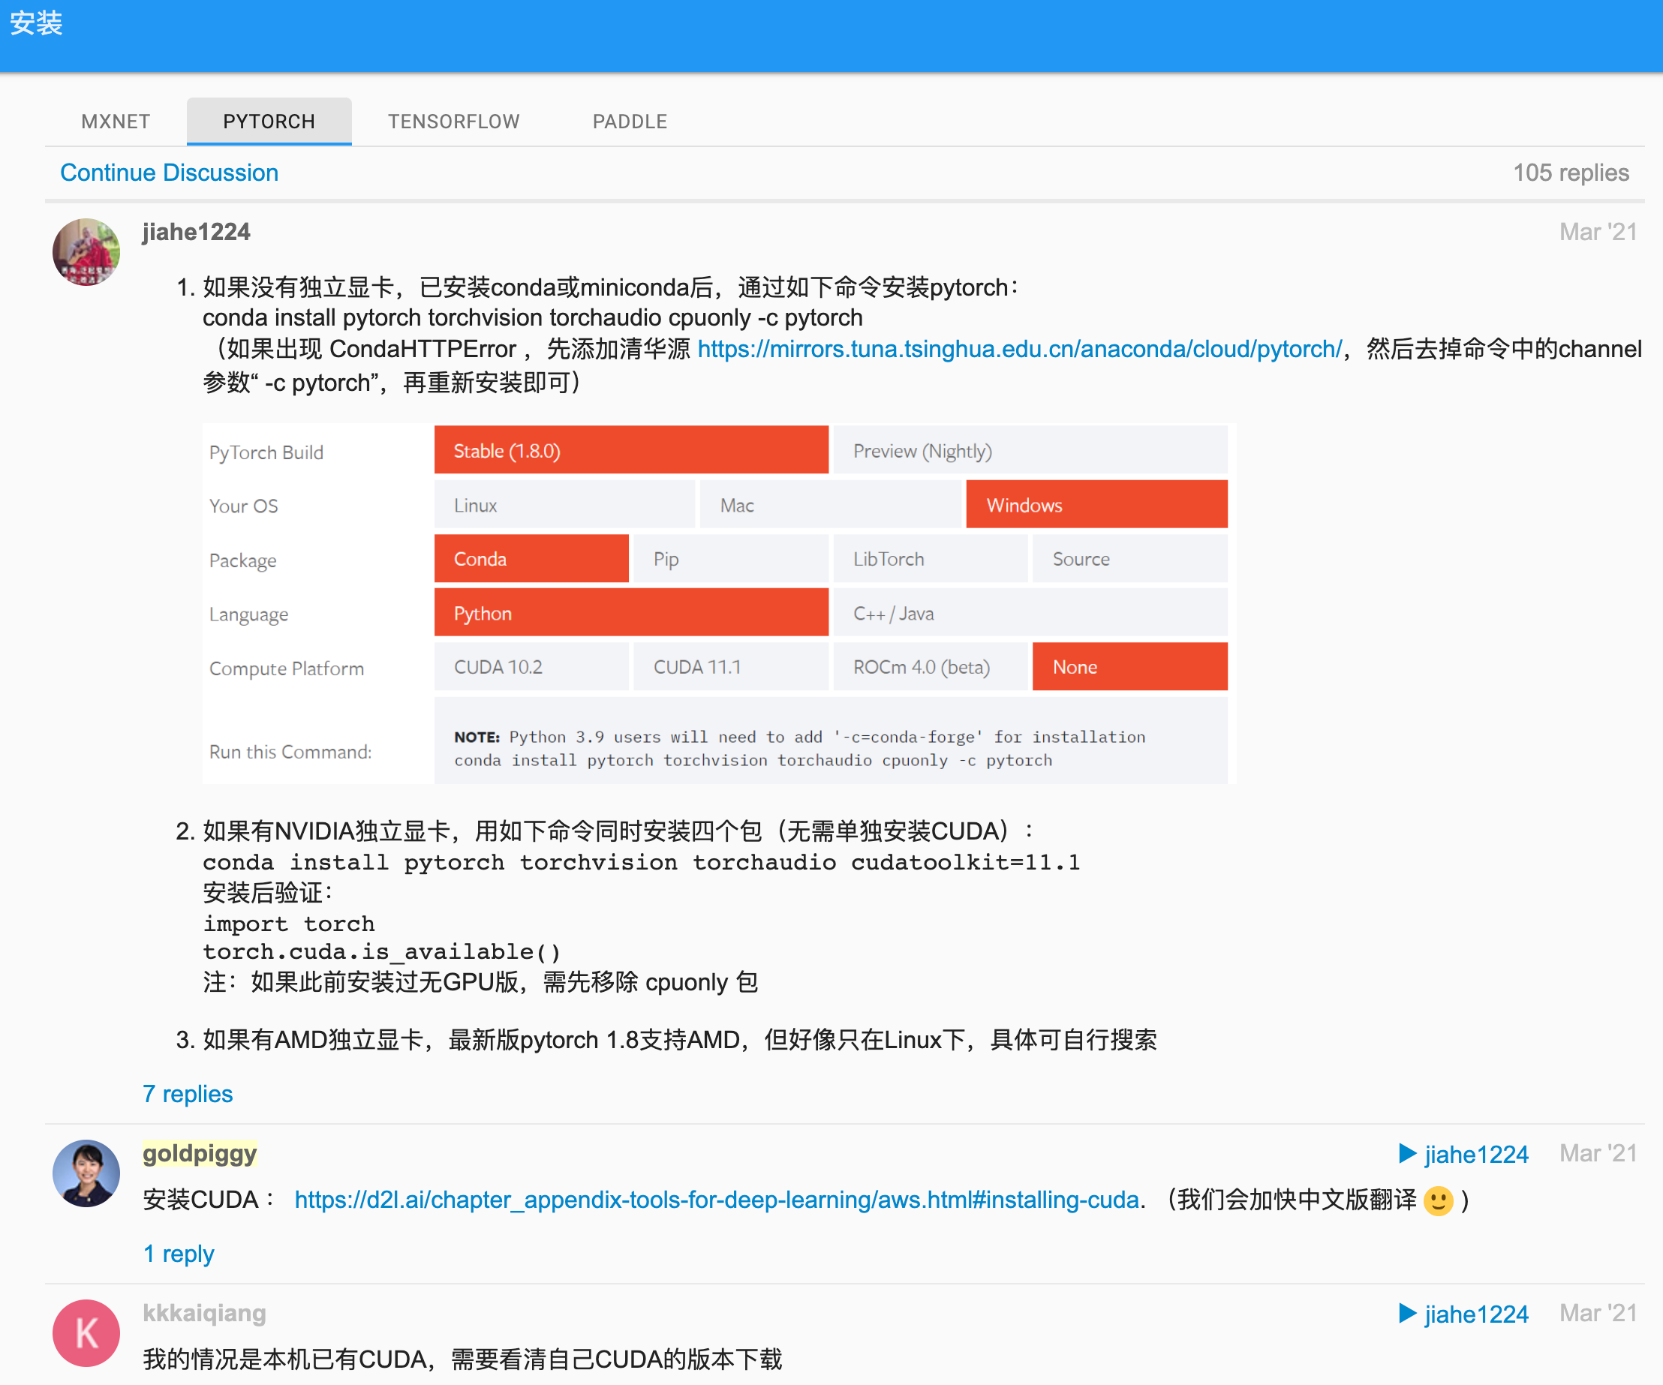1663x1385 pixels.
Task: Follow the jiahe1224 reply-to link in goldpiggy's post
Action: pos(1476,1155)
